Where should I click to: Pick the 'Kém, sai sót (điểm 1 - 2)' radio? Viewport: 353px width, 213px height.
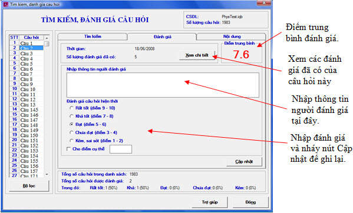71,141
